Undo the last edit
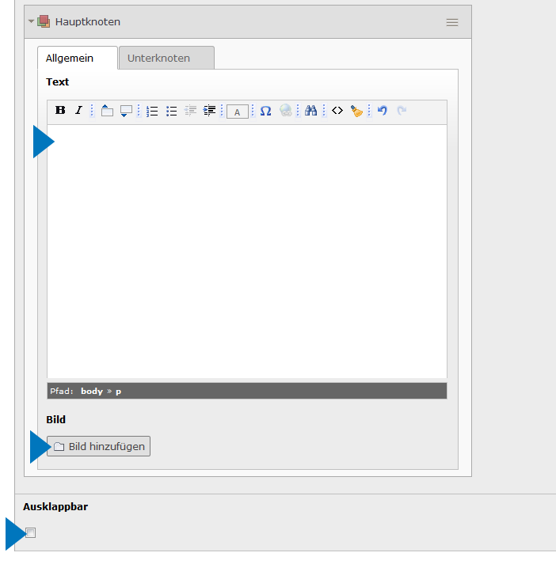This screenshot has width=556, height=564. (x=383, y=111)
